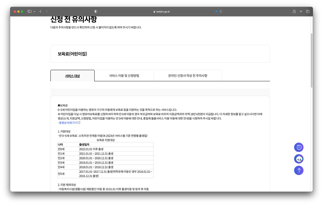The height and width of the screenshot is (205, 323).
Task: Open the chatbot assistant floating icon
Action: coord(299,159)
